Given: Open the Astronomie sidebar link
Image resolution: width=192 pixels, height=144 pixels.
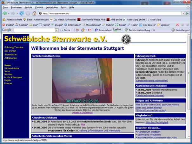Looking at the screenshot, I should [10, 58].
